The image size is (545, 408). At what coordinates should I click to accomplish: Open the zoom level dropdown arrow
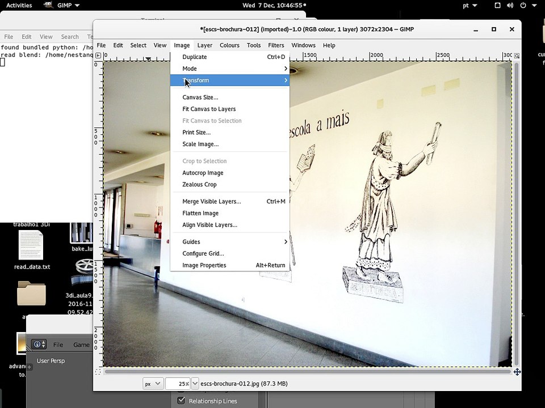click(195, 384)
